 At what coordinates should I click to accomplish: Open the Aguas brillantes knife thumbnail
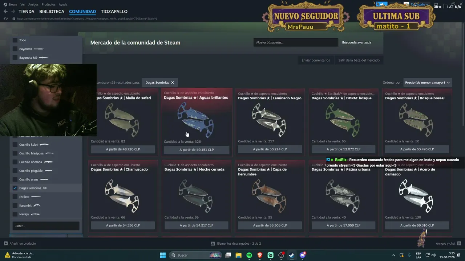point(195,119)
